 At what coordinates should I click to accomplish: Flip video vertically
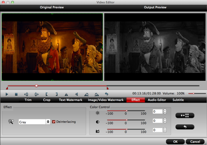point(76,94)
